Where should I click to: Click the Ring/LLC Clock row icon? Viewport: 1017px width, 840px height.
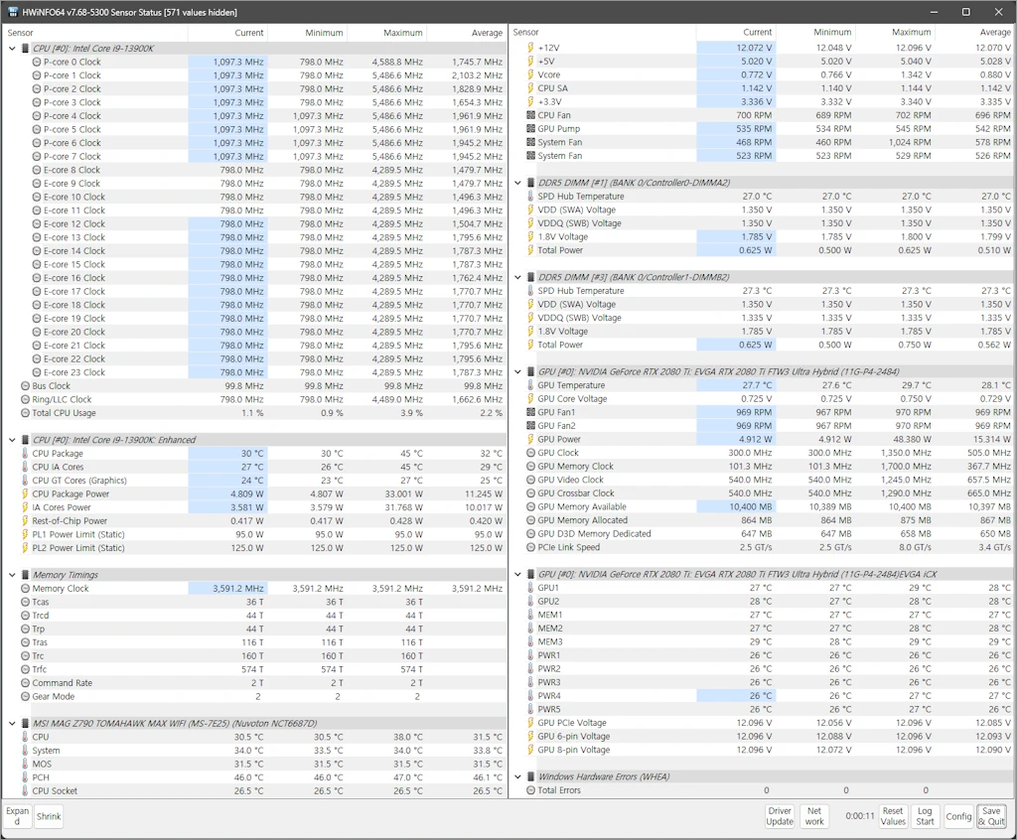[25, 399]
